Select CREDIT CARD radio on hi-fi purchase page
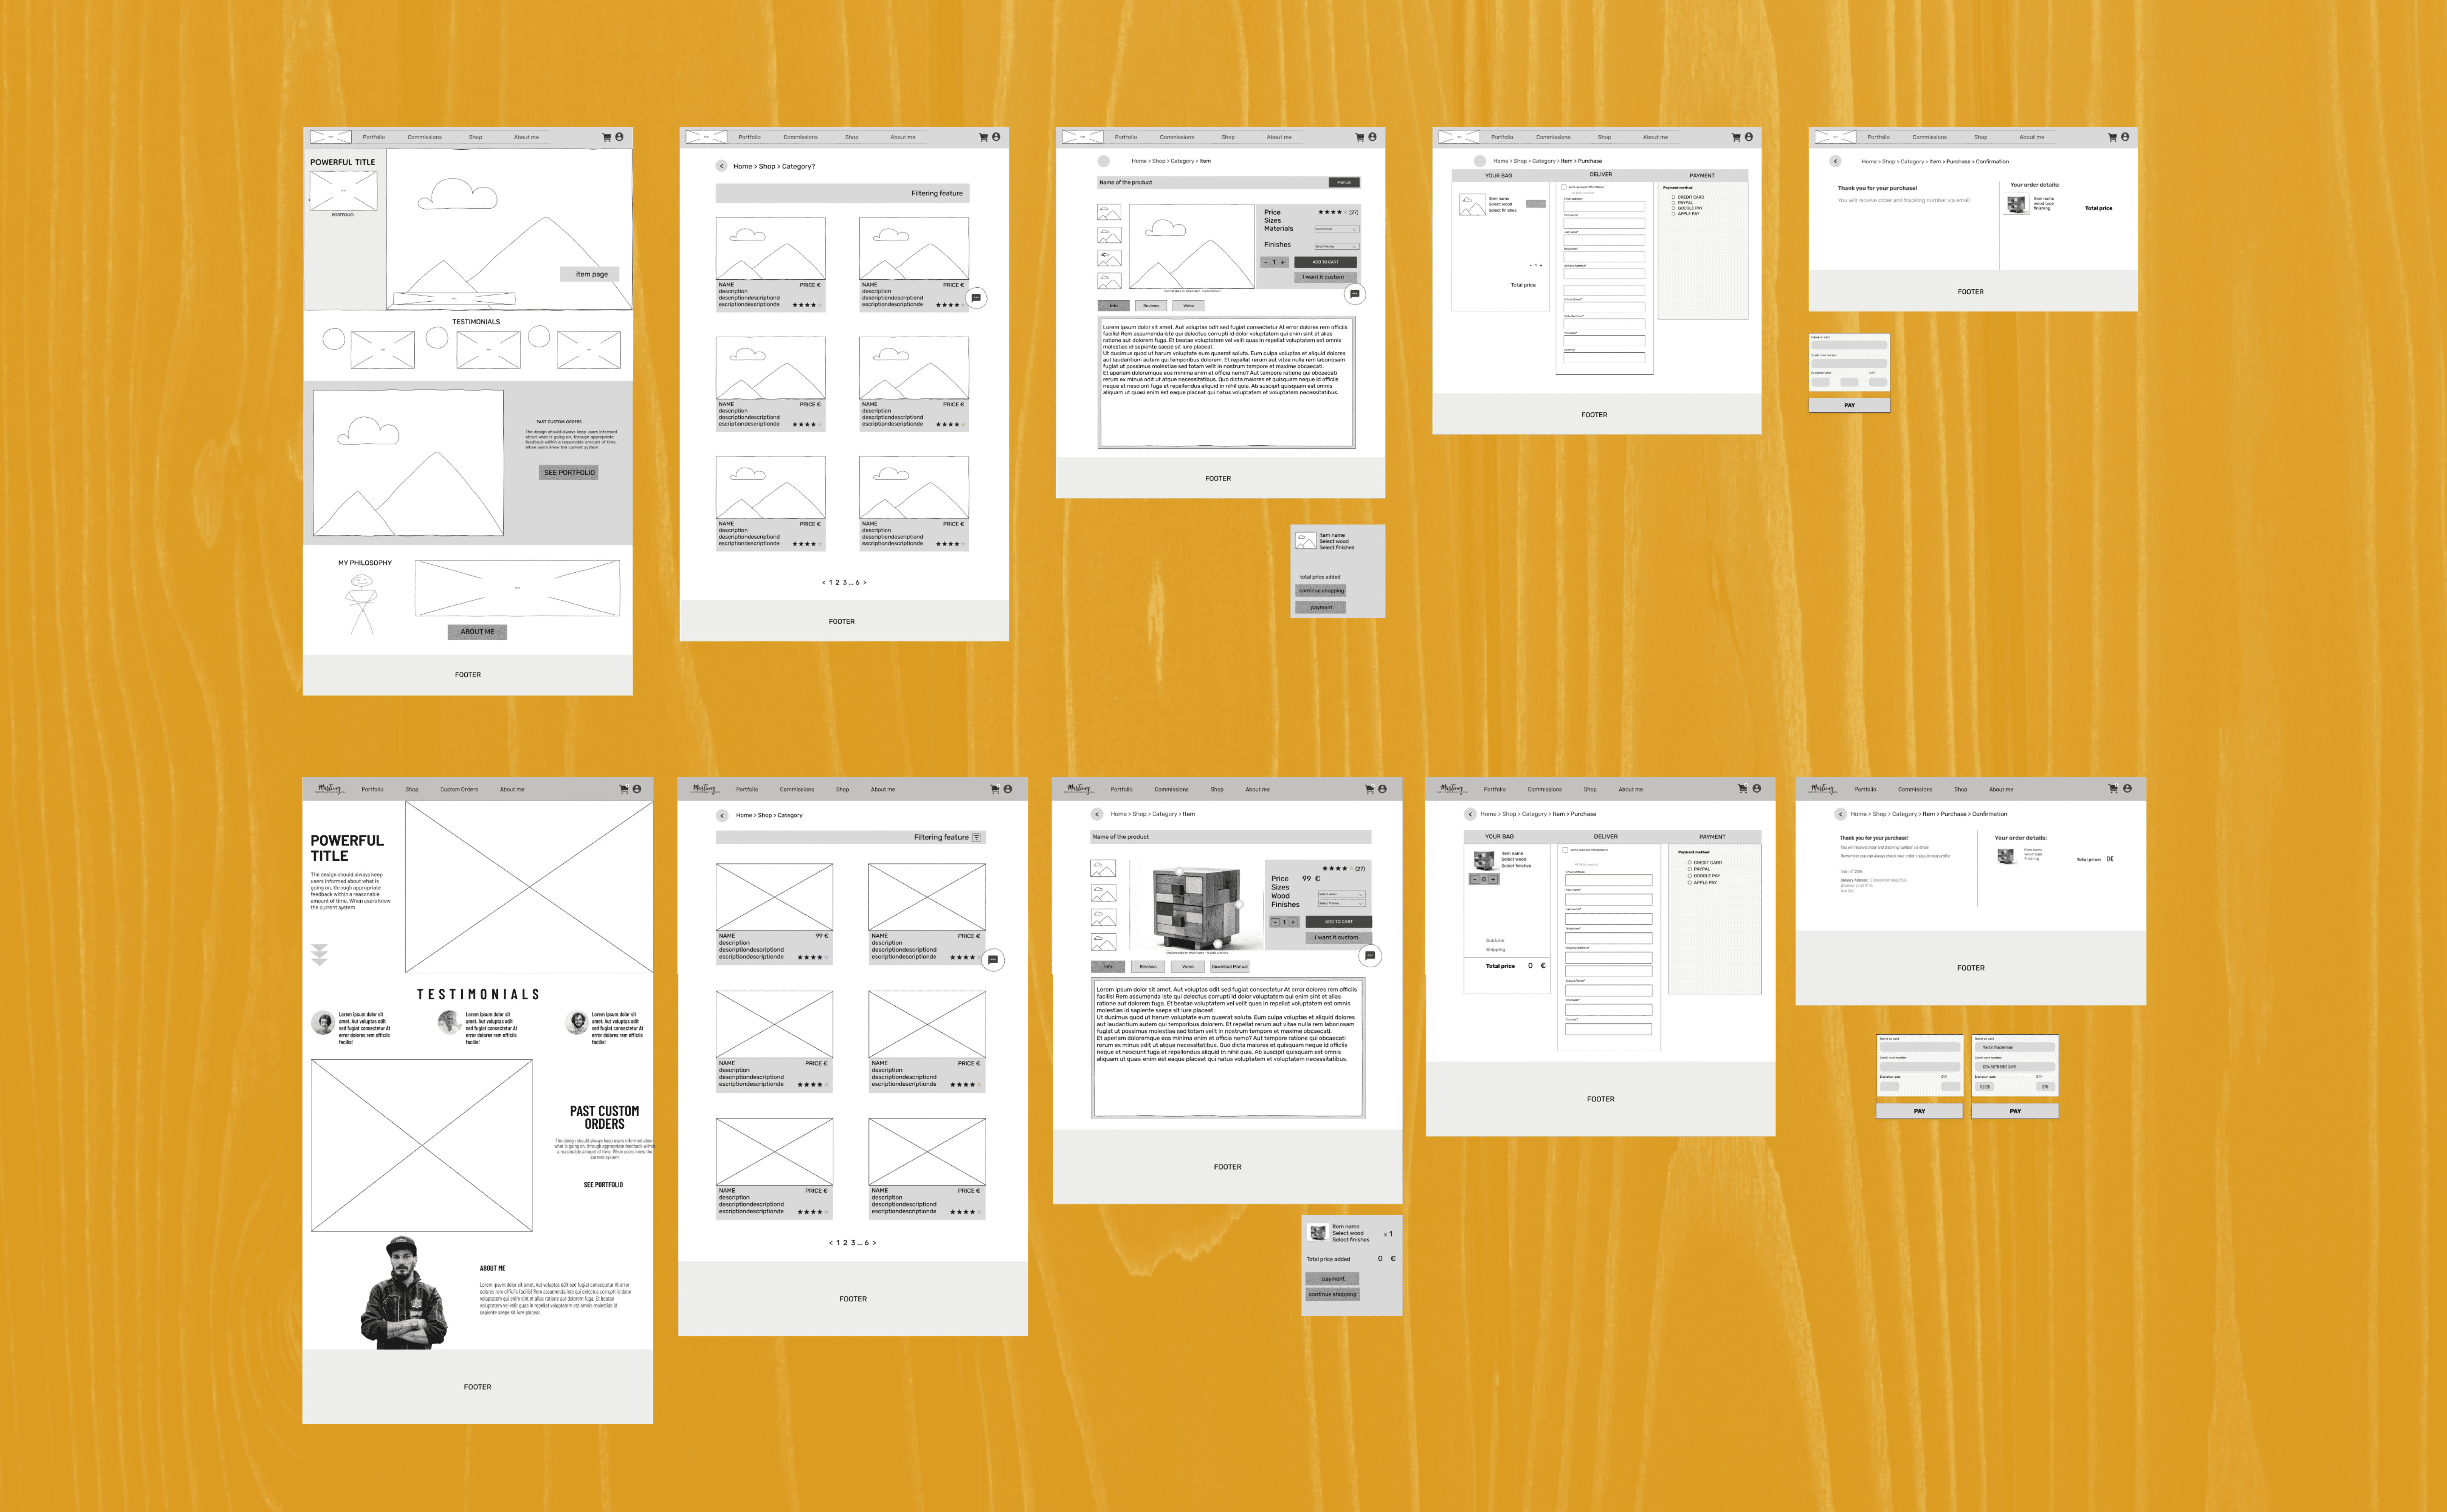This screenshot has width=2447, height=1512. 1690,862
